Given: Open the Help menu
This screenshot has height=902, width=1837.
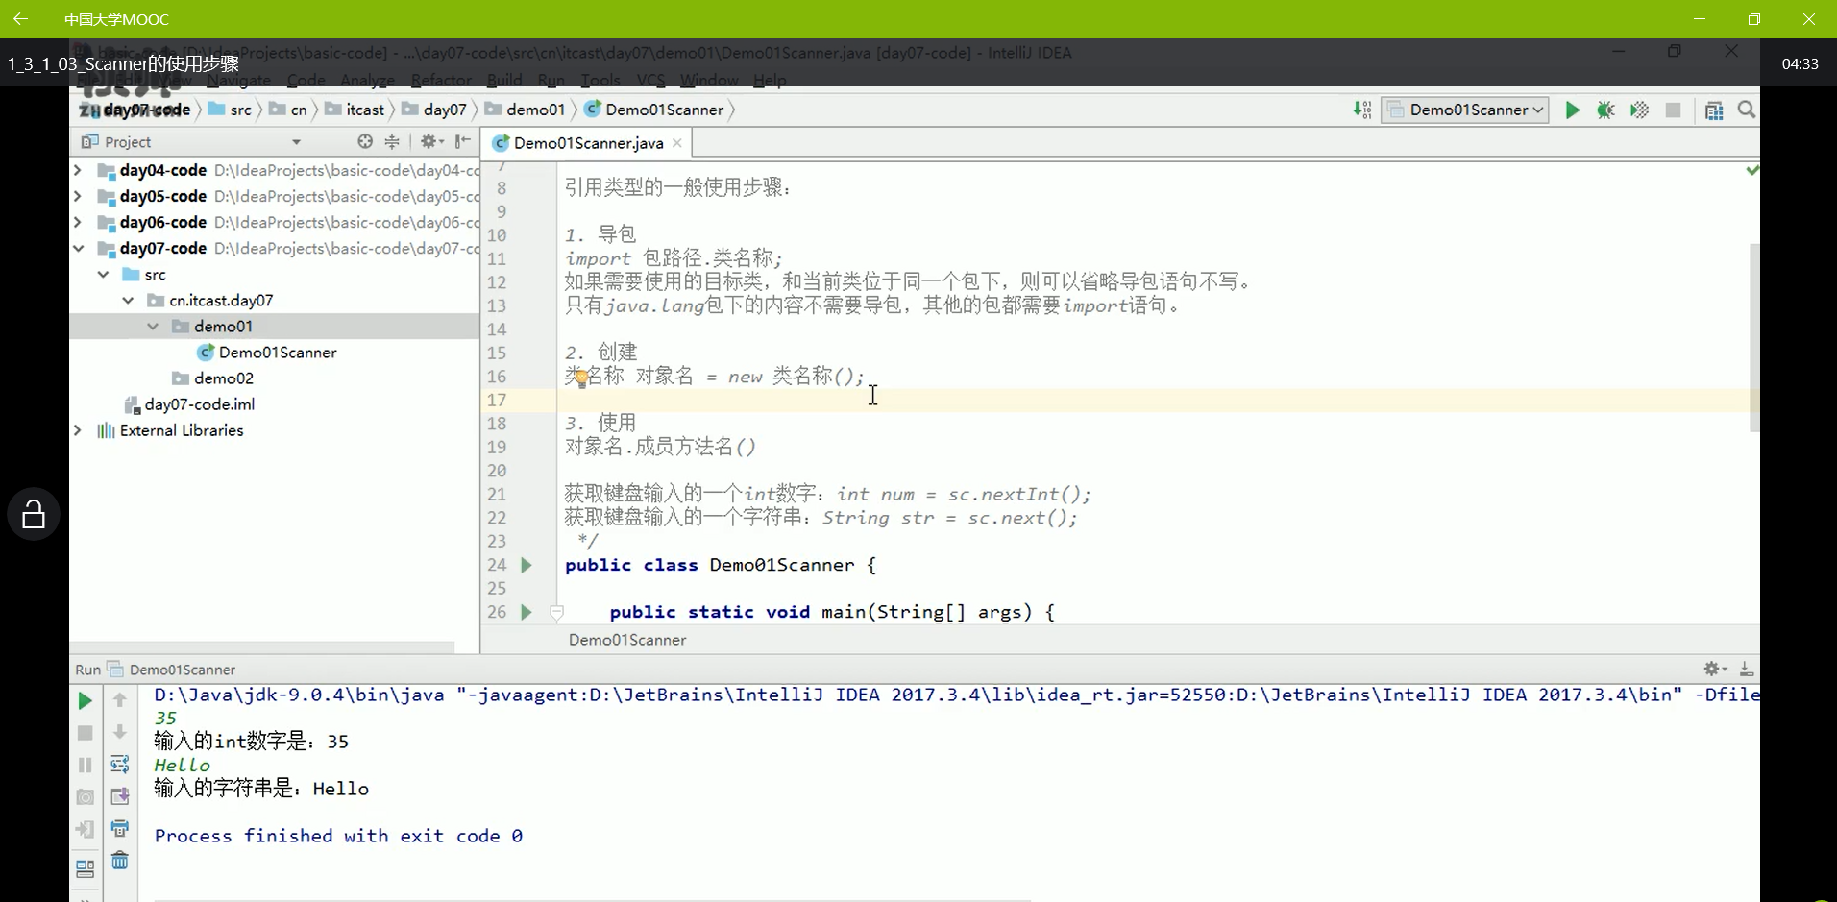Looking at the screenshot, I should click(770, 80).
